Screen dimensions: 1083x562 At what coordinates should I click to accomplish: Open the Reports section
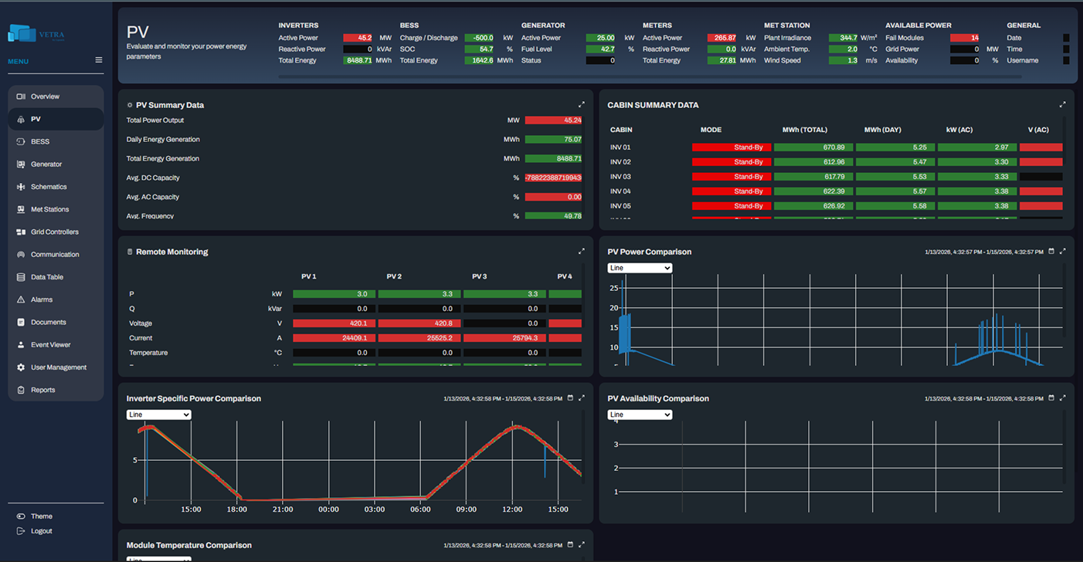click(42, 390)
